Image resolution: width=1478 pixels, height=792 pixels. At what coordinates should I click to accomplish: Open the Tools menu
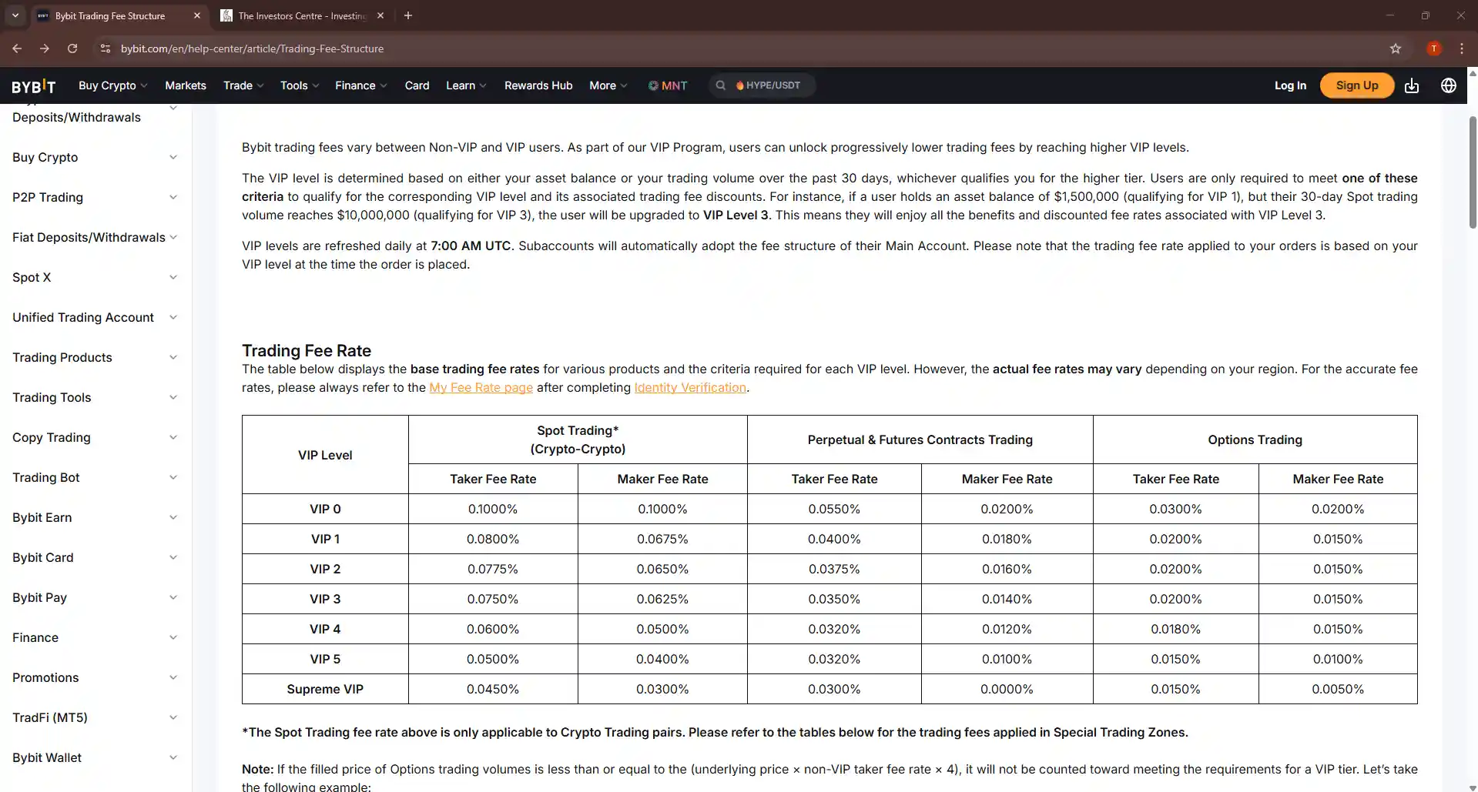(300, 85)
